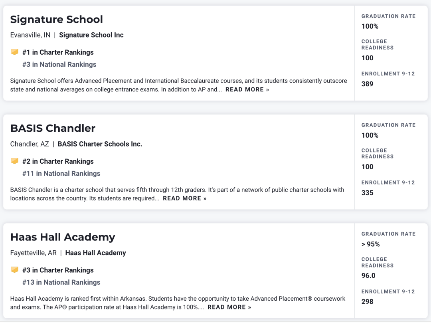
Task: Click the gold badge icon beside #2 in Charter Rankings
Action: [14, 161]
